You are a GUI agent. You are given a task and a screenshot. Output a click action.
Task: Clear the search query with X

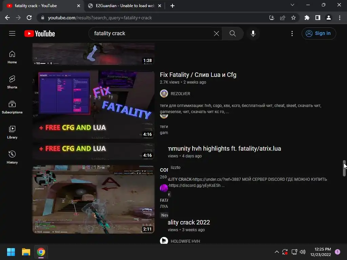(217, 34)
